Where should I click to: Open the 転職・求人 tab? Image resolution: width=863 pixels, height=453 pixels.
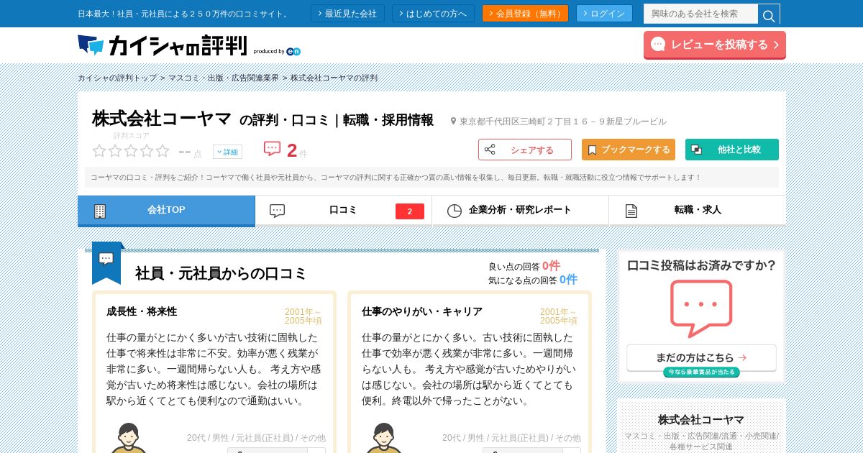click(x=697, y=211)
